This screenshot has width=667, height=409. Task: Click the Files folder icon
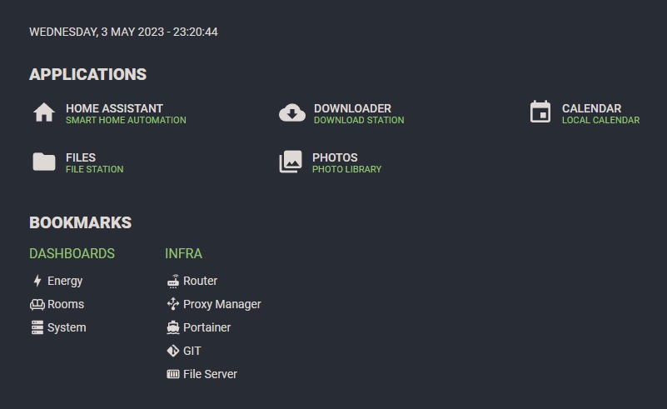[x=44, y=162]
